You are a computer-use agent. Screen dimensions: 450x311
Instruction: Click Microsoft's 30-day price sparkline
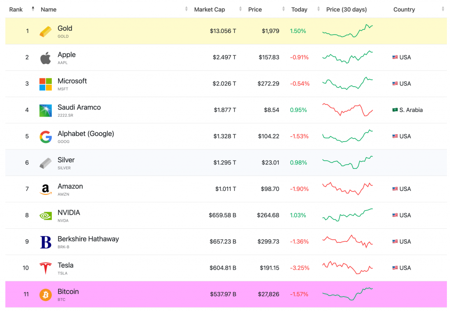coord(348,84)
